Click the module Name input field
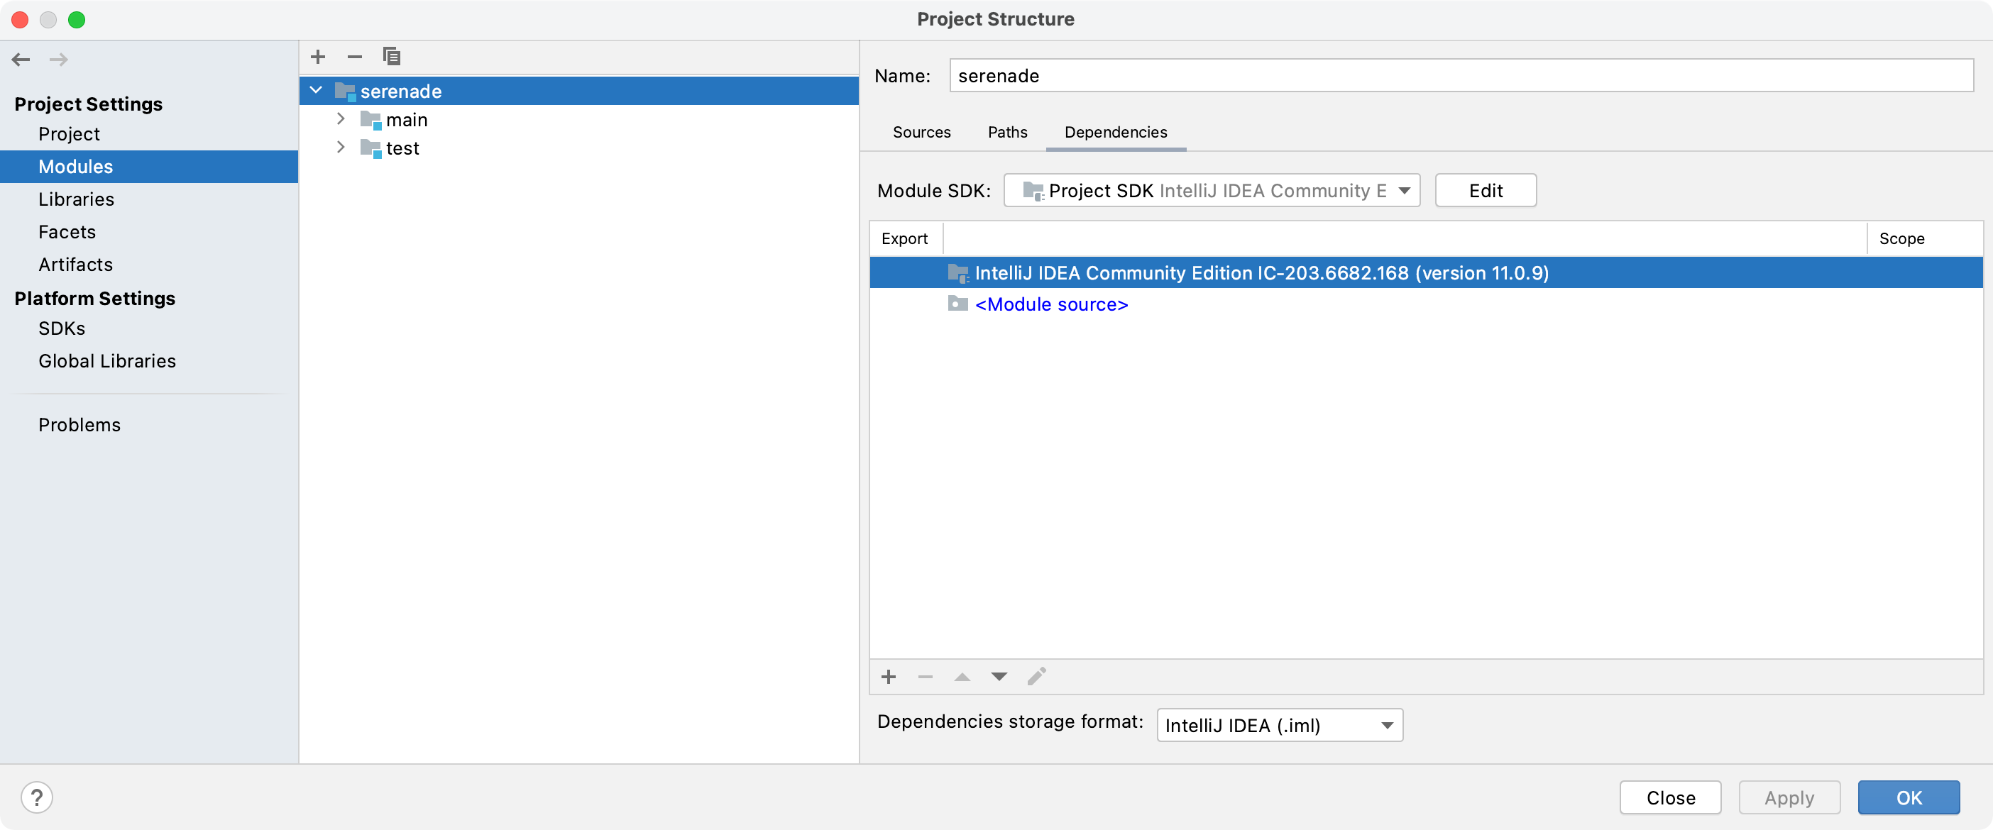 1460,76
